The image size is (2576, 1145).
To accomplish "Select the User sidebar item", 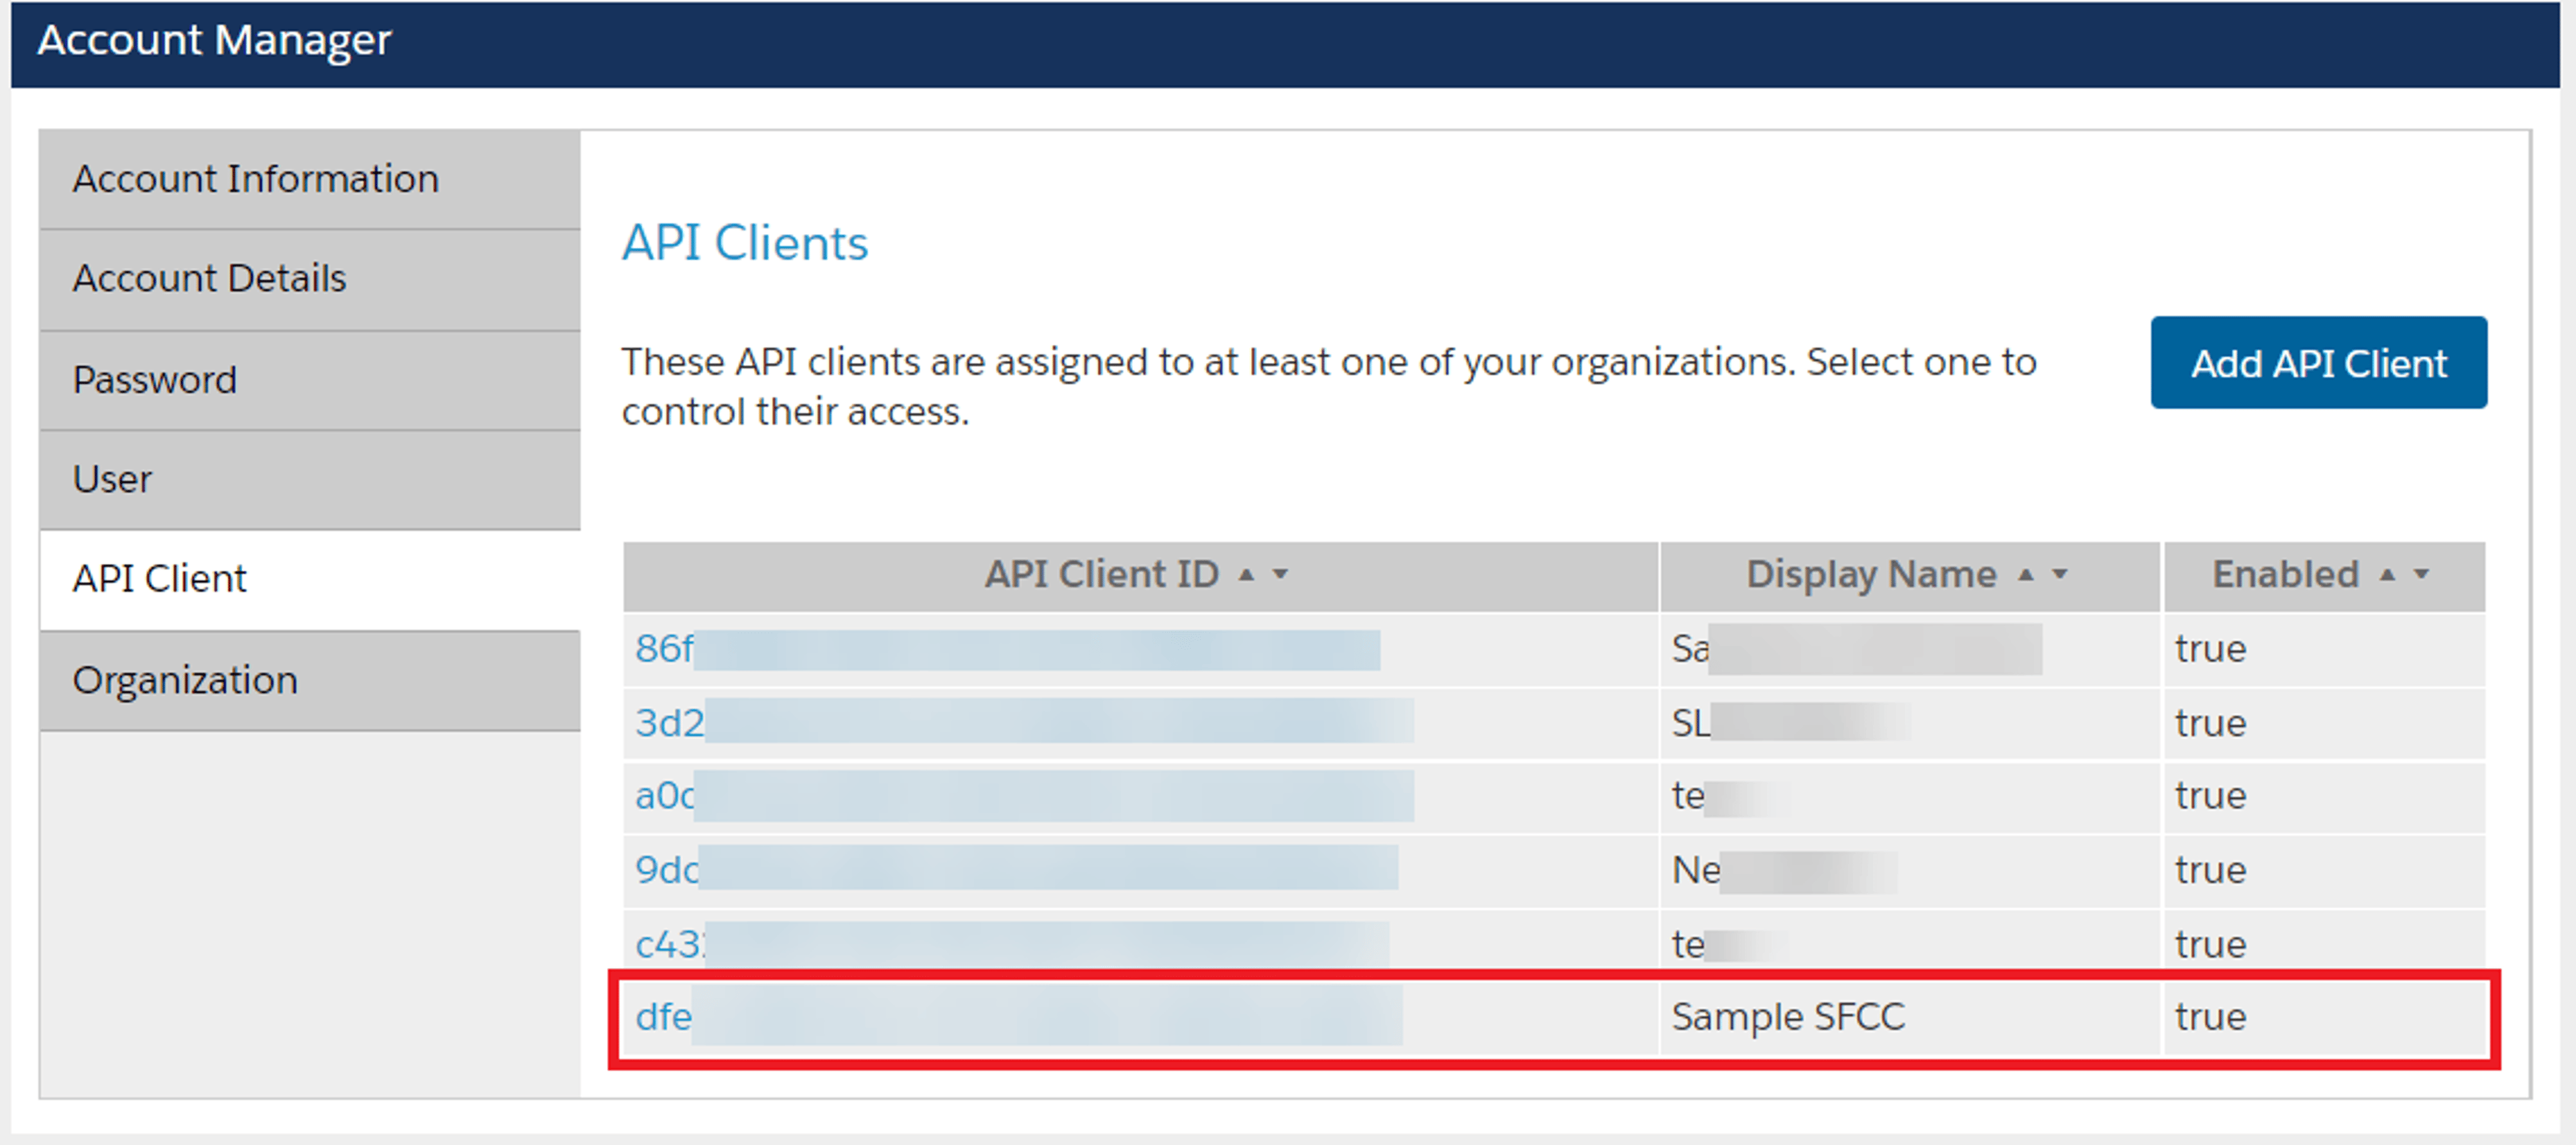I will 310,480.
